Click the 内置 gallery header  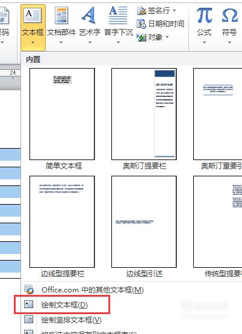pyautogui.click(x=33, y=60)
